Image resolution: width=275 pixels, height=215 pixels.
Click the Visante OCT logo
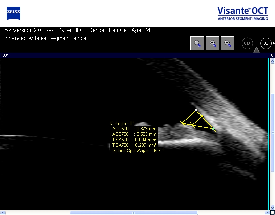[x=243, y=13]
